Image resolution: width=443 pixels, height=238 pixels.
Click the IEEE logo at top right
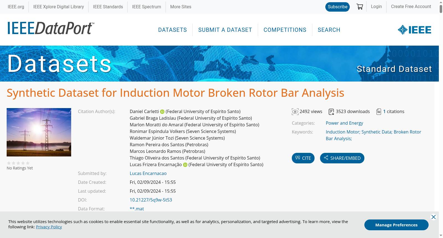[x=414, y=30]
